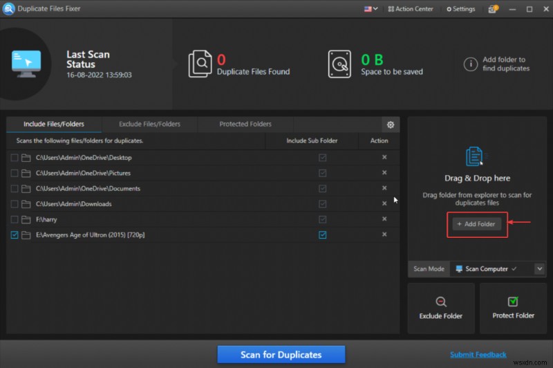This screenshot has height=368, width=553.
Task: Tick the OneDrive Pictures folder checkbox
Action: coord(15,173)
